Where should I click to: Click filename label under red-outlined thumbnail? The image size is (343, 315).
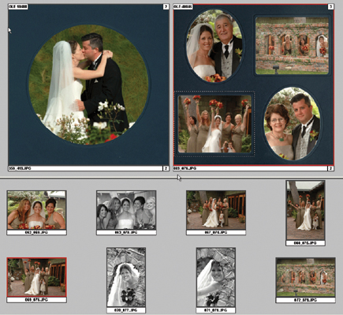(x=36, y=300)
